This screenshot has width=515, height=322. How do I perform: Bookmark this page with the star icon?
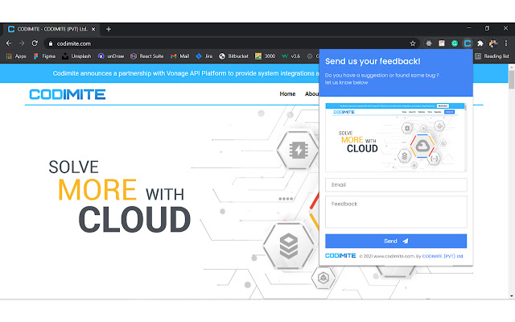413,43
